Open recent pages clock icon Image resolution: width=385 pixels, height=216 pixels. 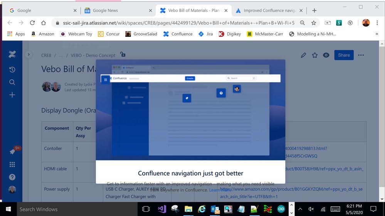[12, 70]
